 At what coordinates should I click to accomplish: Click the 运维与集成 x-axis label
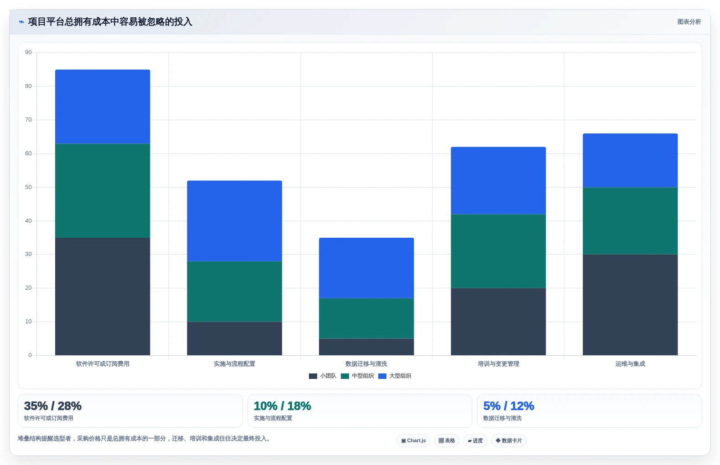630,364
